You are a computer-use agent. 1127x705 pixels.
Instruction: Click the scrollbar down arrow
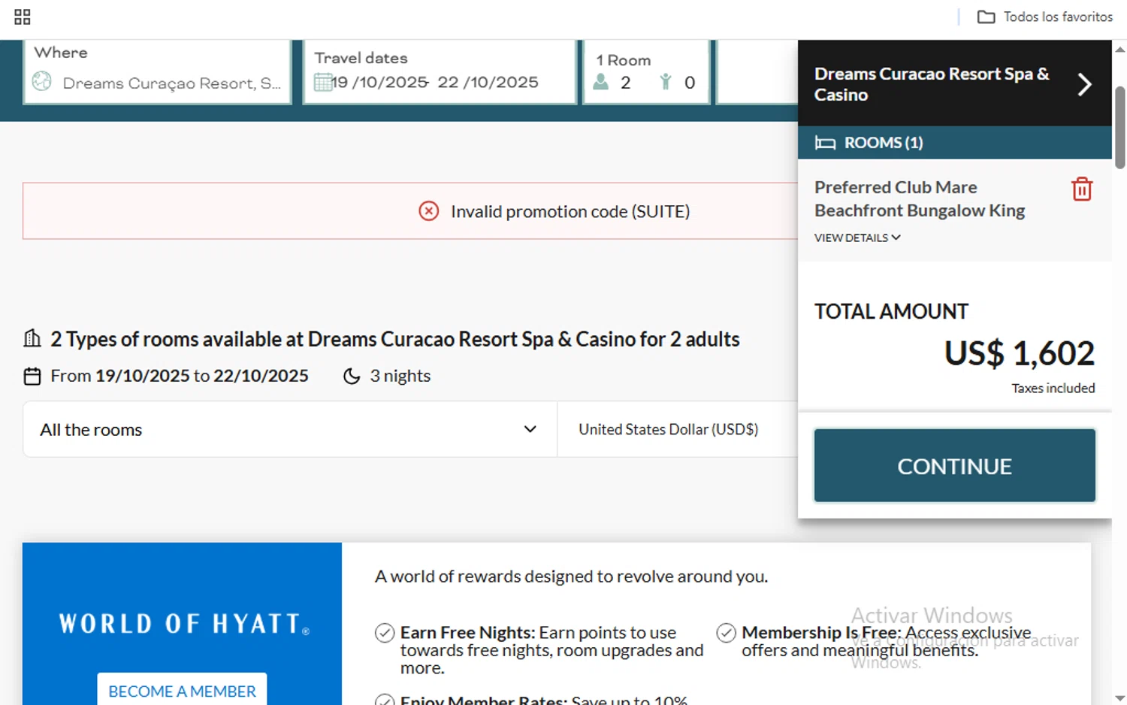coord(1119,697)
